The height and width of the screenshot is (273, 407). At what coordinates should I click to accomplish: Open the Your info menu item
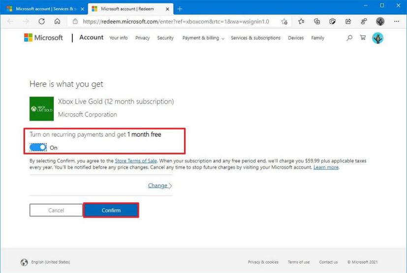pyautogui.click(x=119, y=38)
